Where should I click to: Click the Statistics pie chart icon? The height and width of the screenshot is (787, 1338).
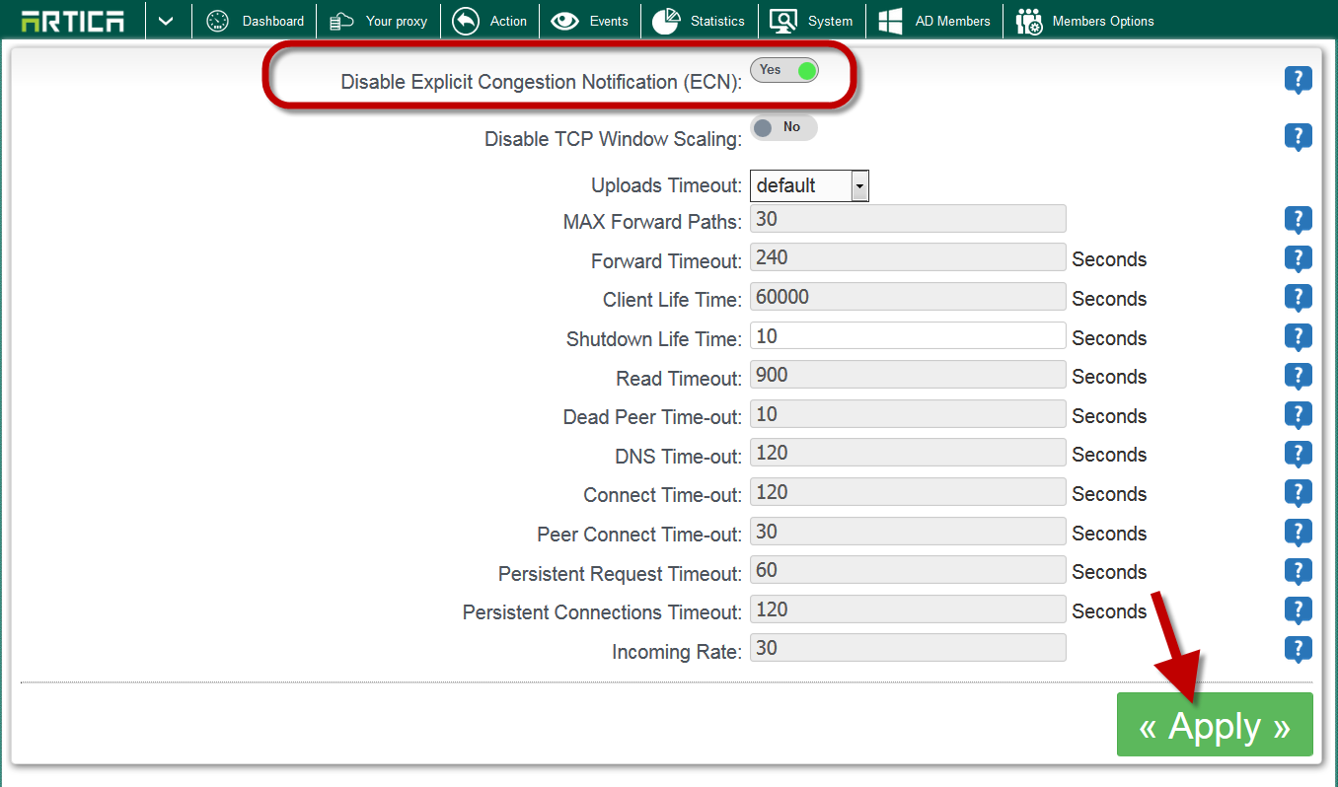click(666, 21)
